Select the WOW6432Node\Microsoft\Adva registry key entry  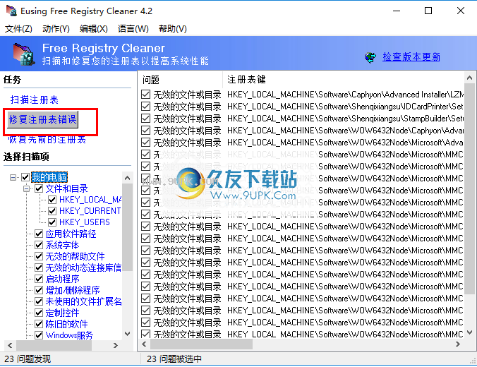[346, 143]
